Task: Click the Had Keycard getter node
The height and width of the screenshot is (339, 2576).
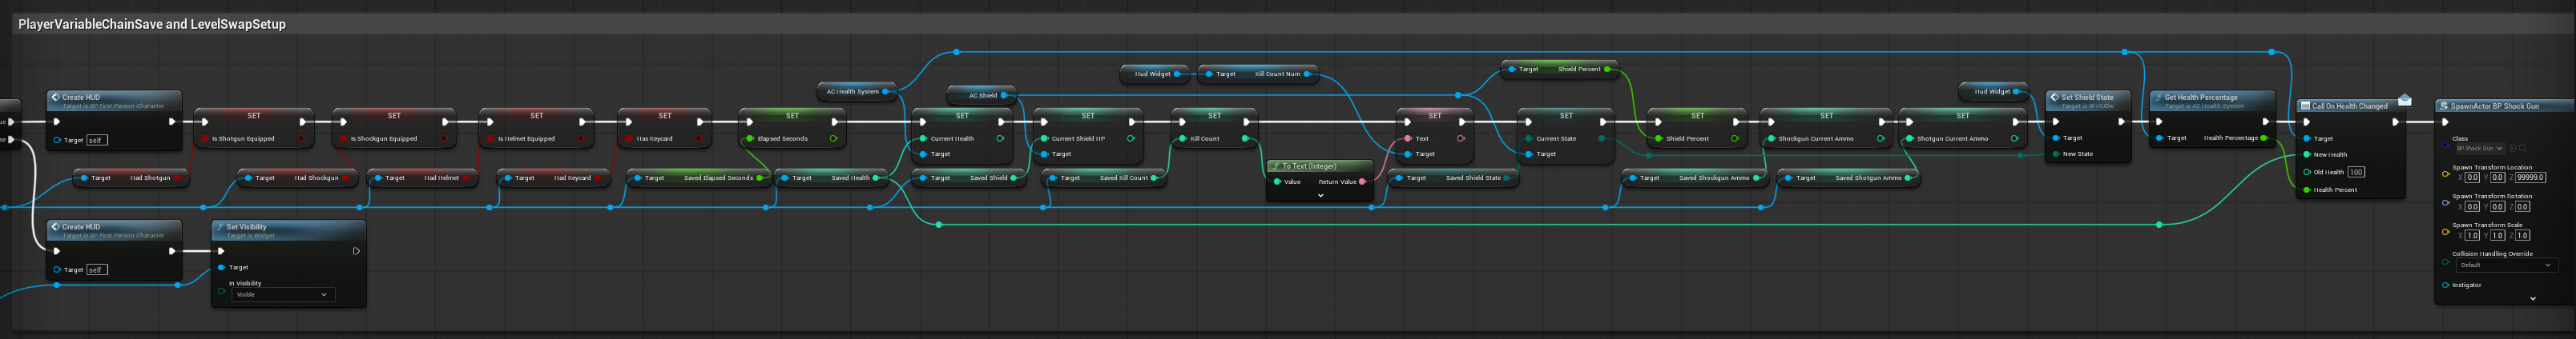Action: [x=553, y=178]
